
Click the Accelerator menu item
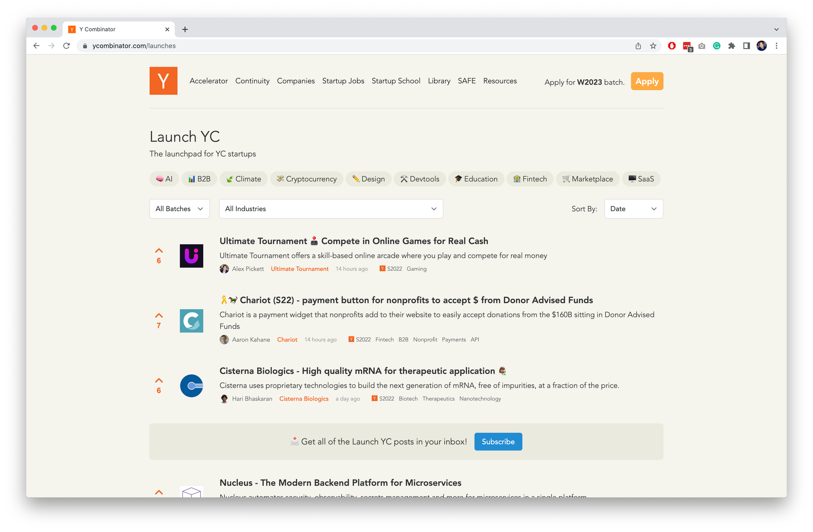[x=209, y=81]
